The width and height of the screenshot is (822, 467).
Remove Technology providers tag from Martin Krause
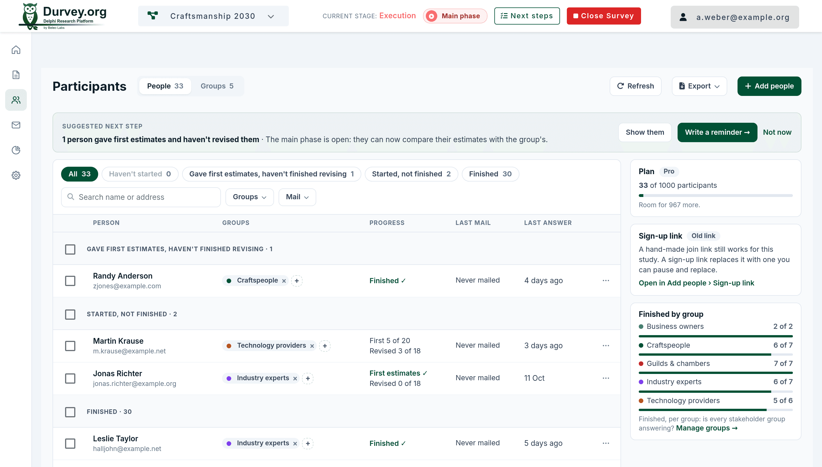click(x=312, y=346)
